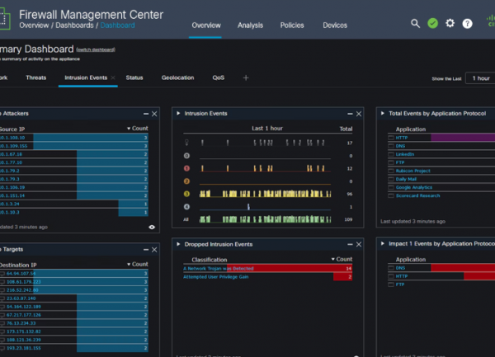The width and height of the screenshot is (495, 357).
Task: Click the red HTTP bar in Impact 1 Events
Action: [x=479, y=276]
